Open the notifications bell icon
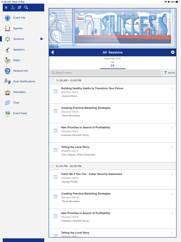The image size is (181, 242). [6, 8]
